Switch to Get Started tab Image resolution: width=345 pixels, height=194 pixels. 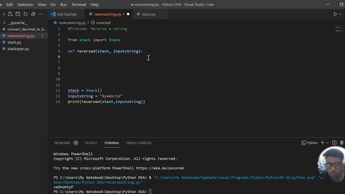coord(66,15)
